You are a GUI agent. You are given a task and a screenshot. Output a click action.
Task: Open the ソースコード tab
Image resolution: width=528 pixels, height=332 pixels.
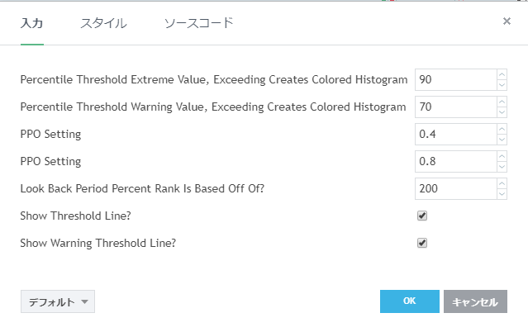pyautogui.click(x=199, y=23)
